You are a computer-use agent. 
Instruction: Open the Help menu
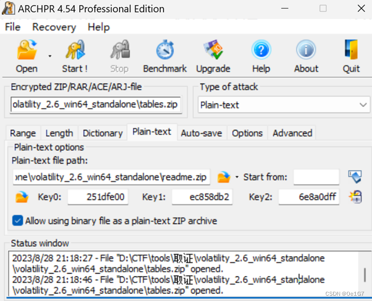click(99, 27)
